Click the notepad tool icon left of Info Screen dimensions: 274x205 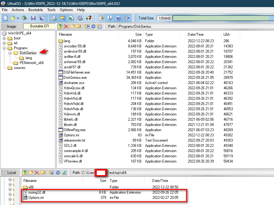[101, 18]
